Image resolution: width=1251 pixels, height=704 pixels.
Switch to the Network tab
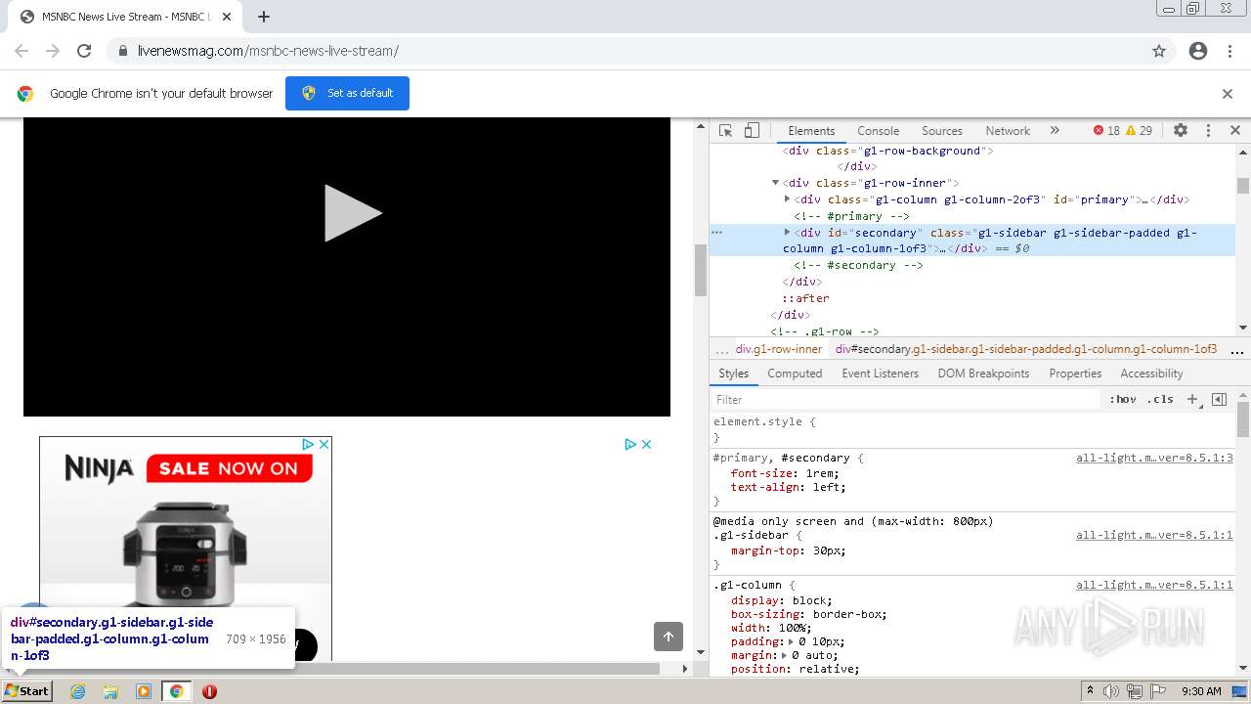click(x=1008, y=130)
